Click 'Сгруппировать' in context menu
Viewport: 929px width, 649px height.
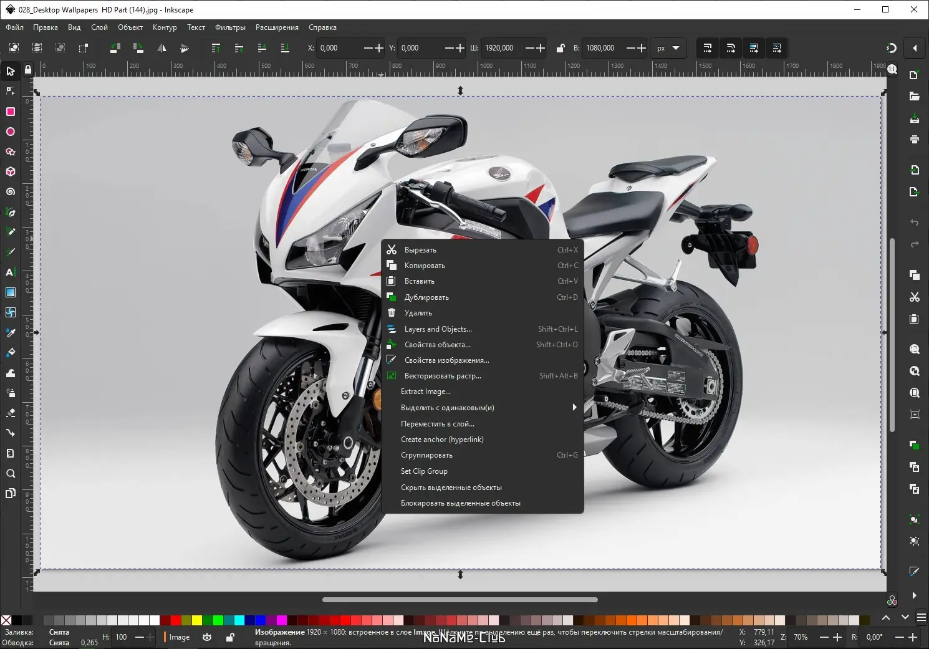[483, 455]
